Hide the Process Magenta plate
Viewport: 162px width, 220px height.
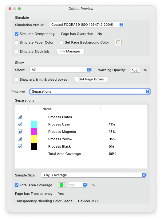click(x=20, y=132)
